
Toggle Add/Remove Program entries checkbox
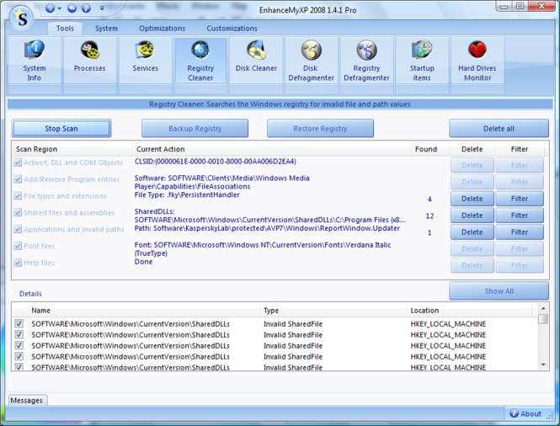(18, 178)
